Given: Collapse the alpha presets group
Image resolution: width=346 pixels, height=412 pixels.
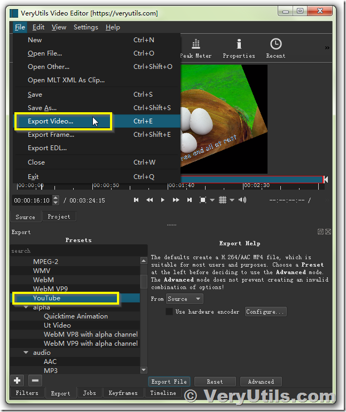Looking at the screenshot, I should tap(26, 307).
